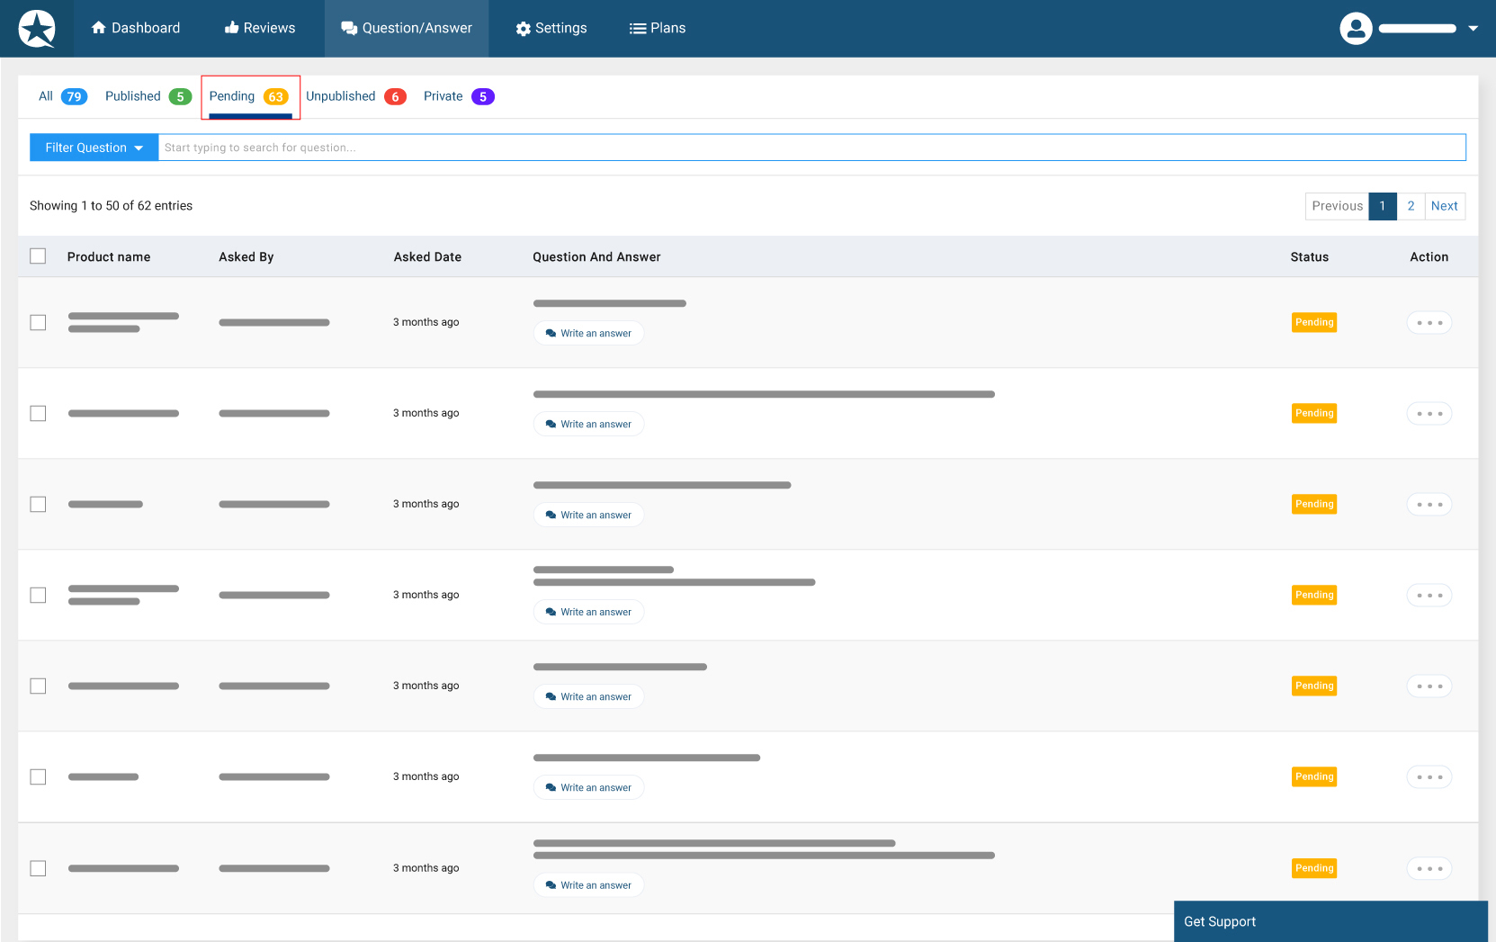Viewport: 1496px width, 942px height.
Task: Go to page 2 in pagination
Action: (1411, 206)
